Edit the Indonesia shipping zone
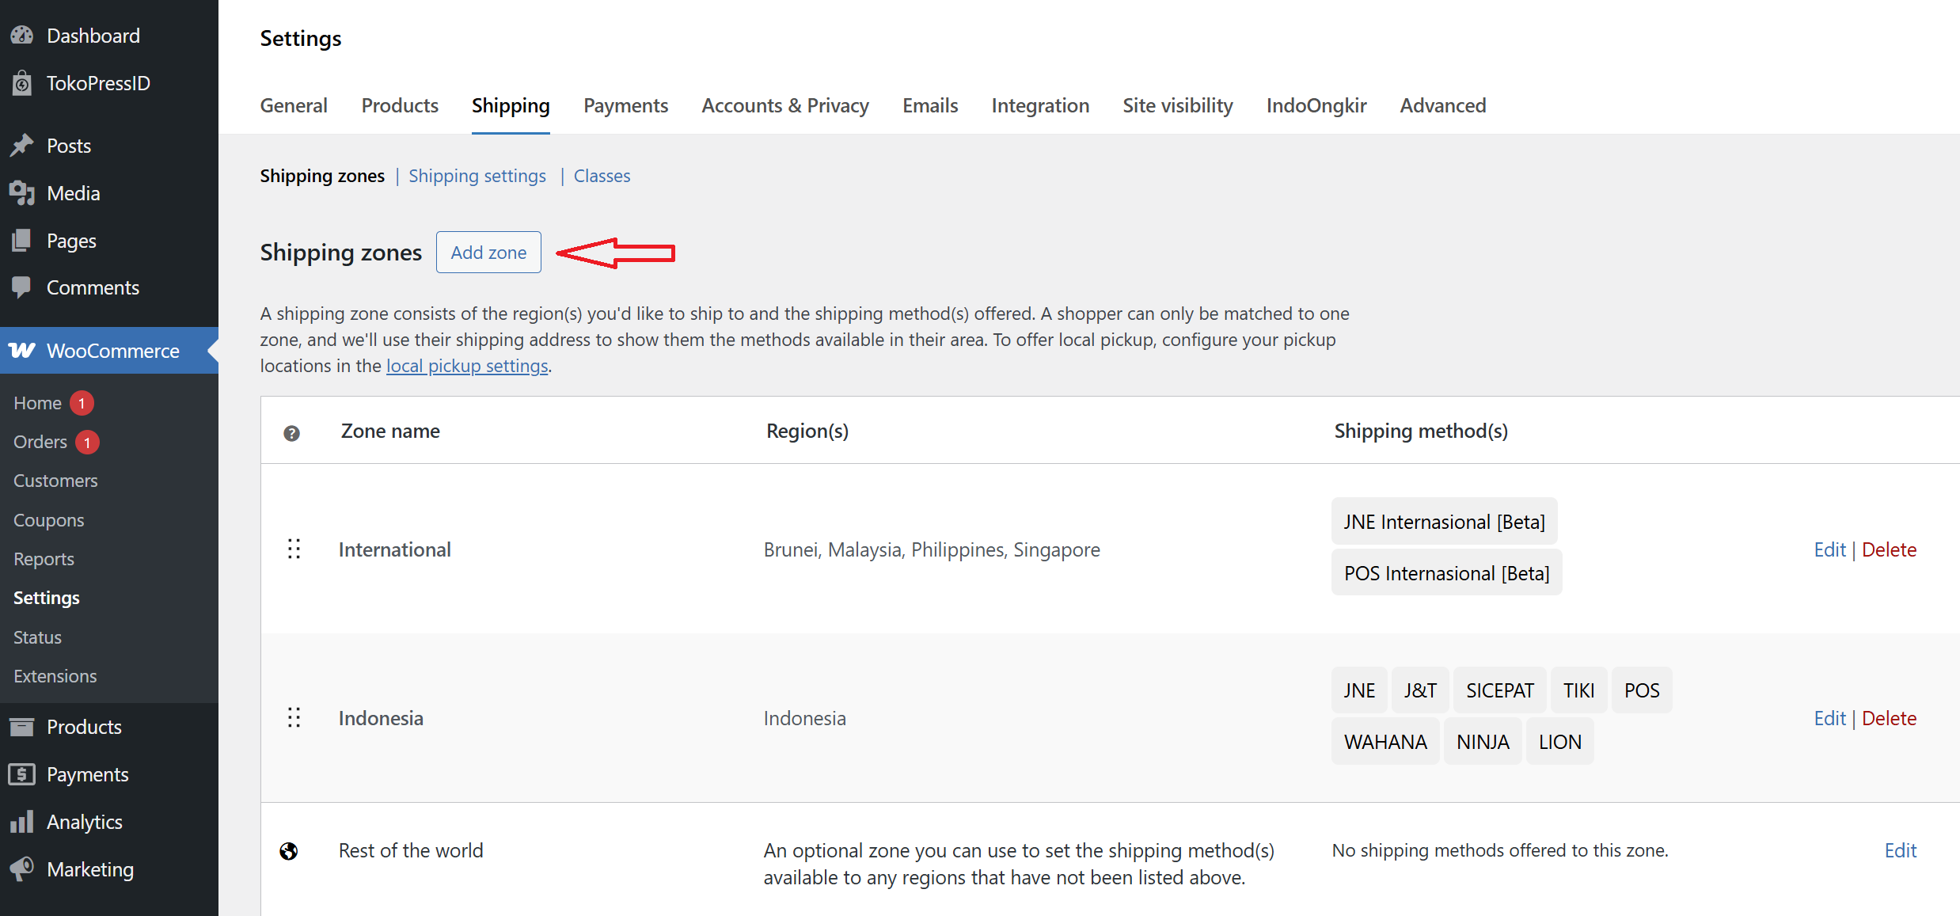The height and width of the screenshot is (916, 1960). (x=1829, y=718)
